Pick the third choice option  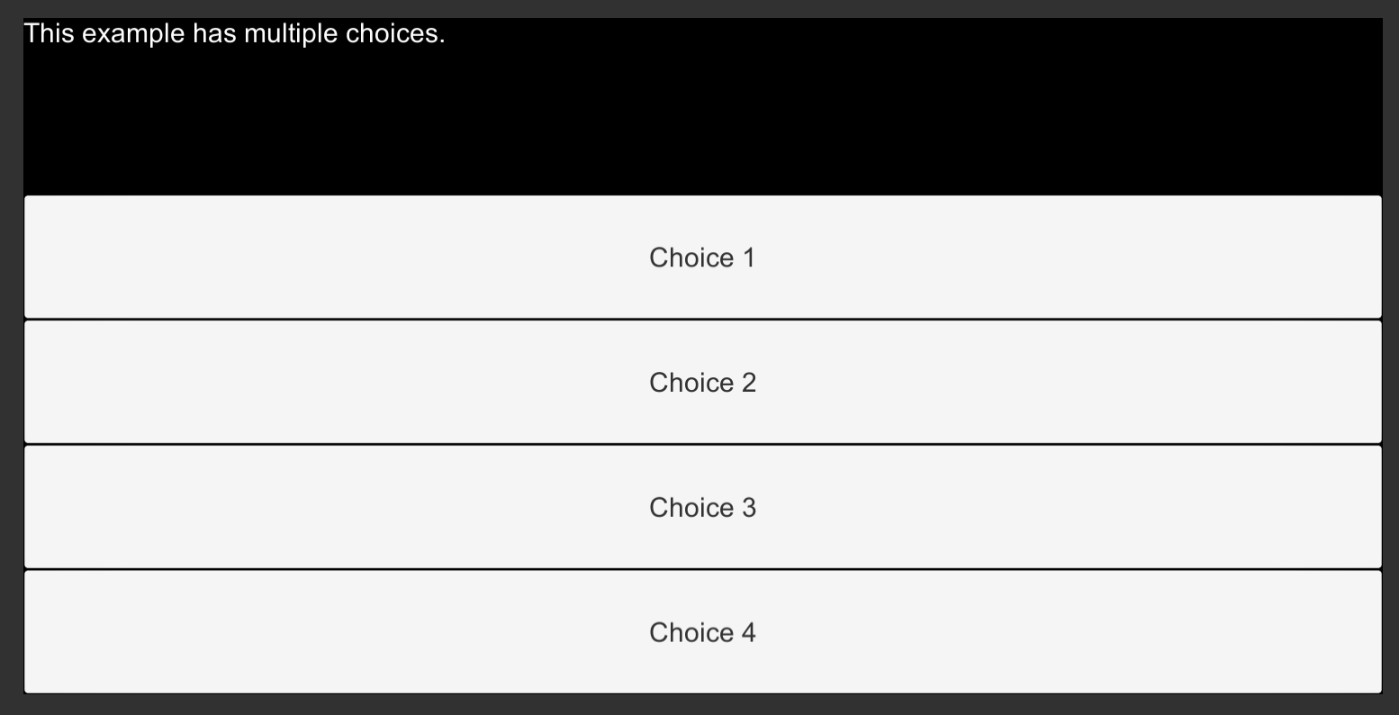pyautogui.click(x=702, y=508)
